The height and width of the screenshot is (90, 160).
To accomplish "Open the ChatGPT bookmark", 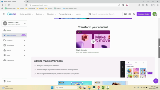I will pos(58,8).
